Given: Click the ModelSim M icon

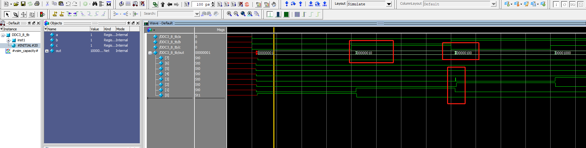Looking at the screenshot, I should coord(108,4).
